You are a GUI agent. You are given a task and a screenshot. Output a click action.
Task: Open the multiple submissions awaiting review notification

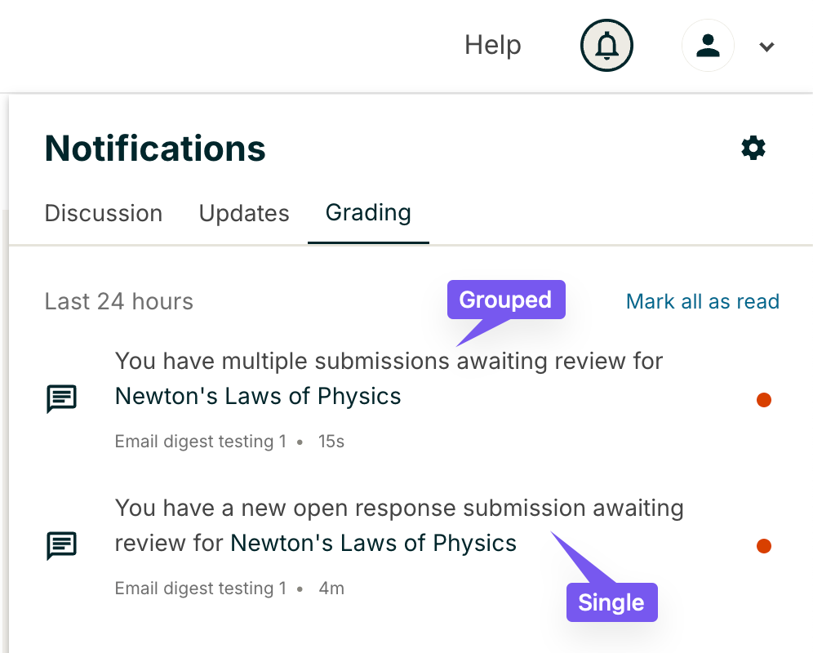(389, 361)
